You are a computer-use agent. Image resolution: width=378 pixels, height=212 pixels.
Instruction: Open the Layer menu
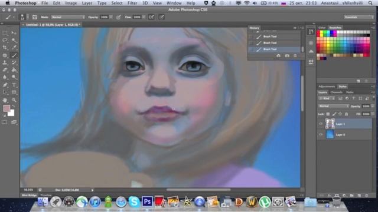click(87, 3)
